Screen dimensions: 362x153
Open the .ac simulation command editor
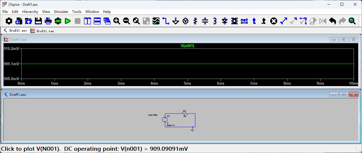tap(58, 21)
